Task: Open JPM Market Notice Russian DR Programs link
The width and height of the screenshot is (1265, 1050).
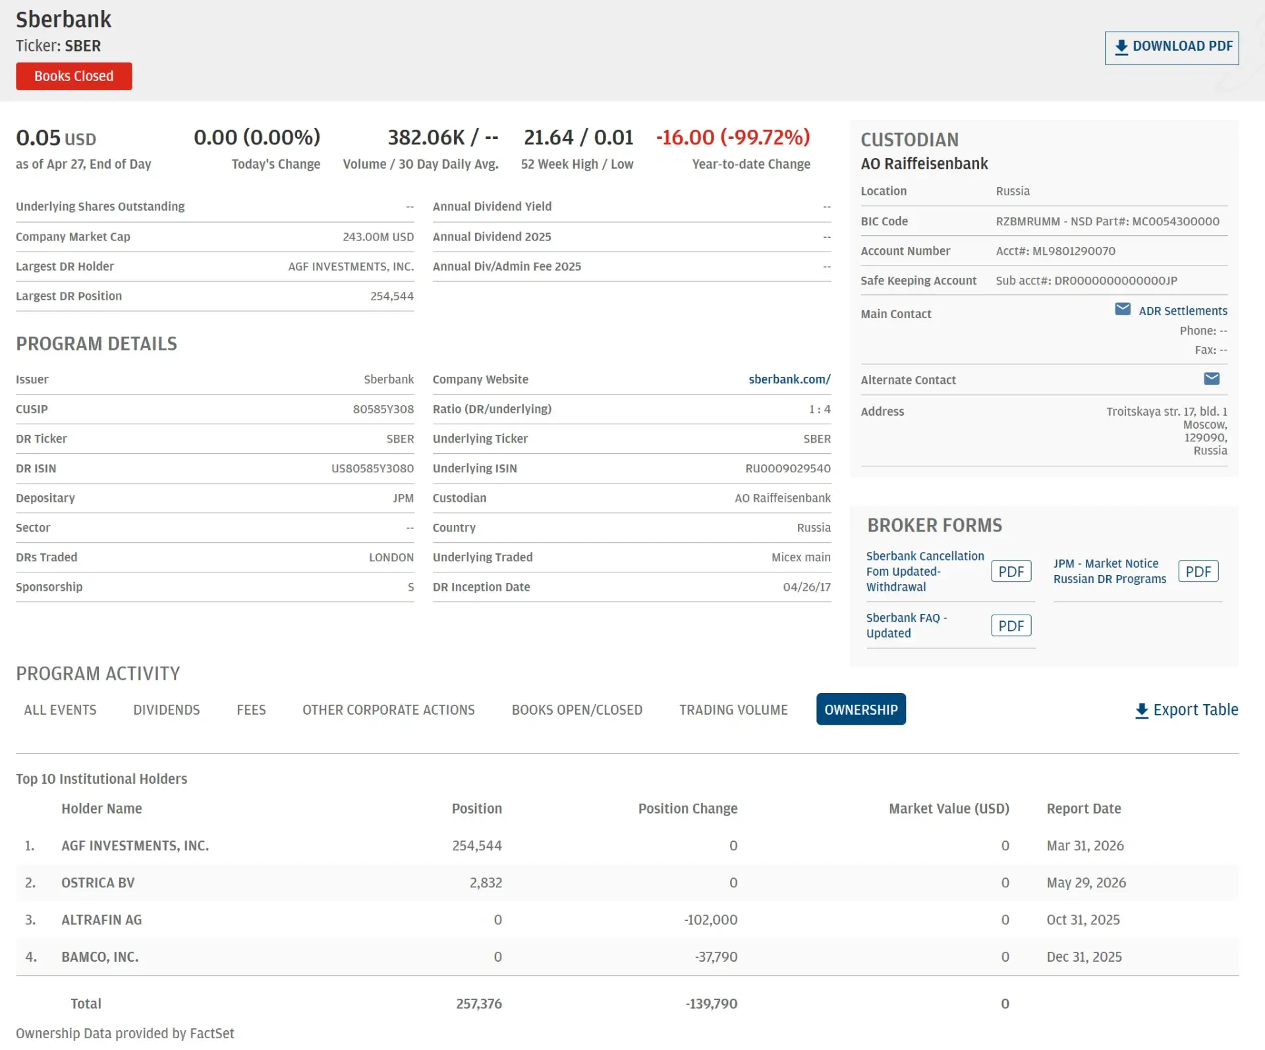Action: coord(1110,572)
